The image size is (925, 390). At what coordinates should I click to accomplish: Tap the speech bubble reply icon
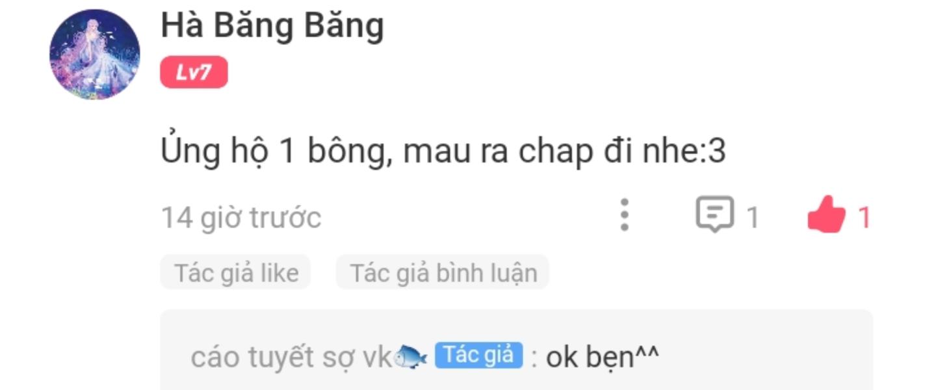click(714, 214)
